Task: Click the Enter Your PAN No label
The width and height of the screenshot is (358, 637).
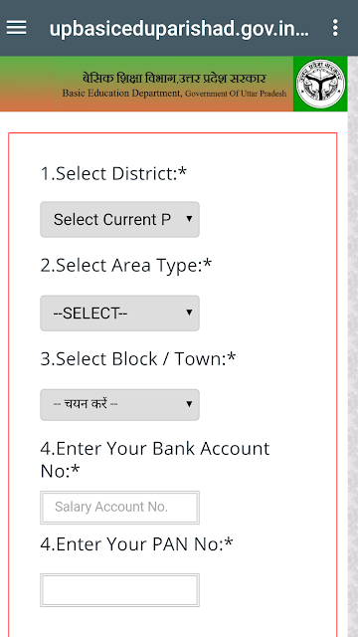Action: pos(137,544)
